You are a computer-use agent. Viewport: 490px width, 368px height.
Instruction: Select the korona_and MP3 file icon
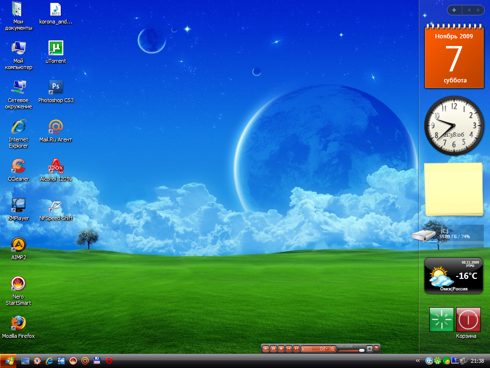(56, 9)
